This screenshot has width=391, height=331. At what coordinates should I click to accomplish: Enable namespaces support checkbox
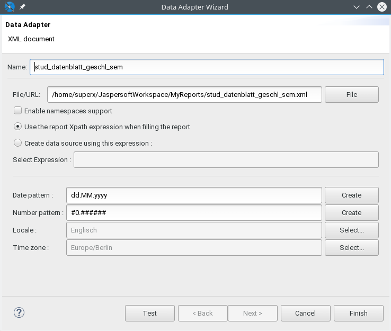tap(17, 111)
